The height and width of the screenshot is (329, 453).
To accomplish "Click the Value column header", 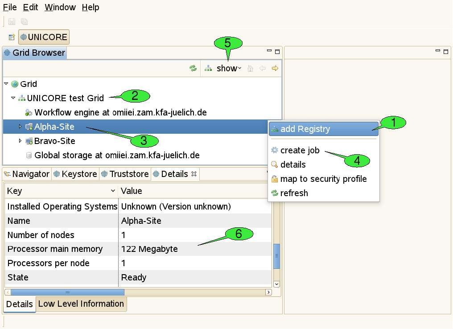I will point(195,191).
